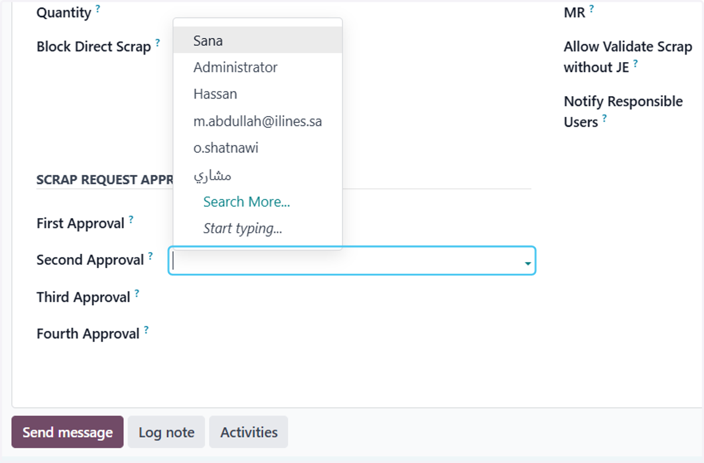Show help tooltip for Second Approval

click(x=150, y=256)
